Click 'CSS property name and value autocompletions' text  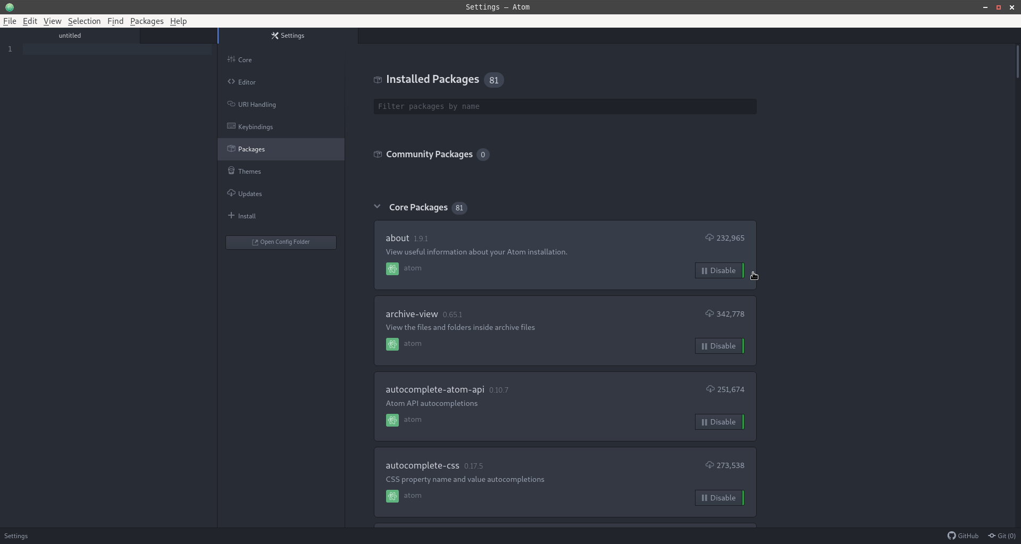point(465,479)
